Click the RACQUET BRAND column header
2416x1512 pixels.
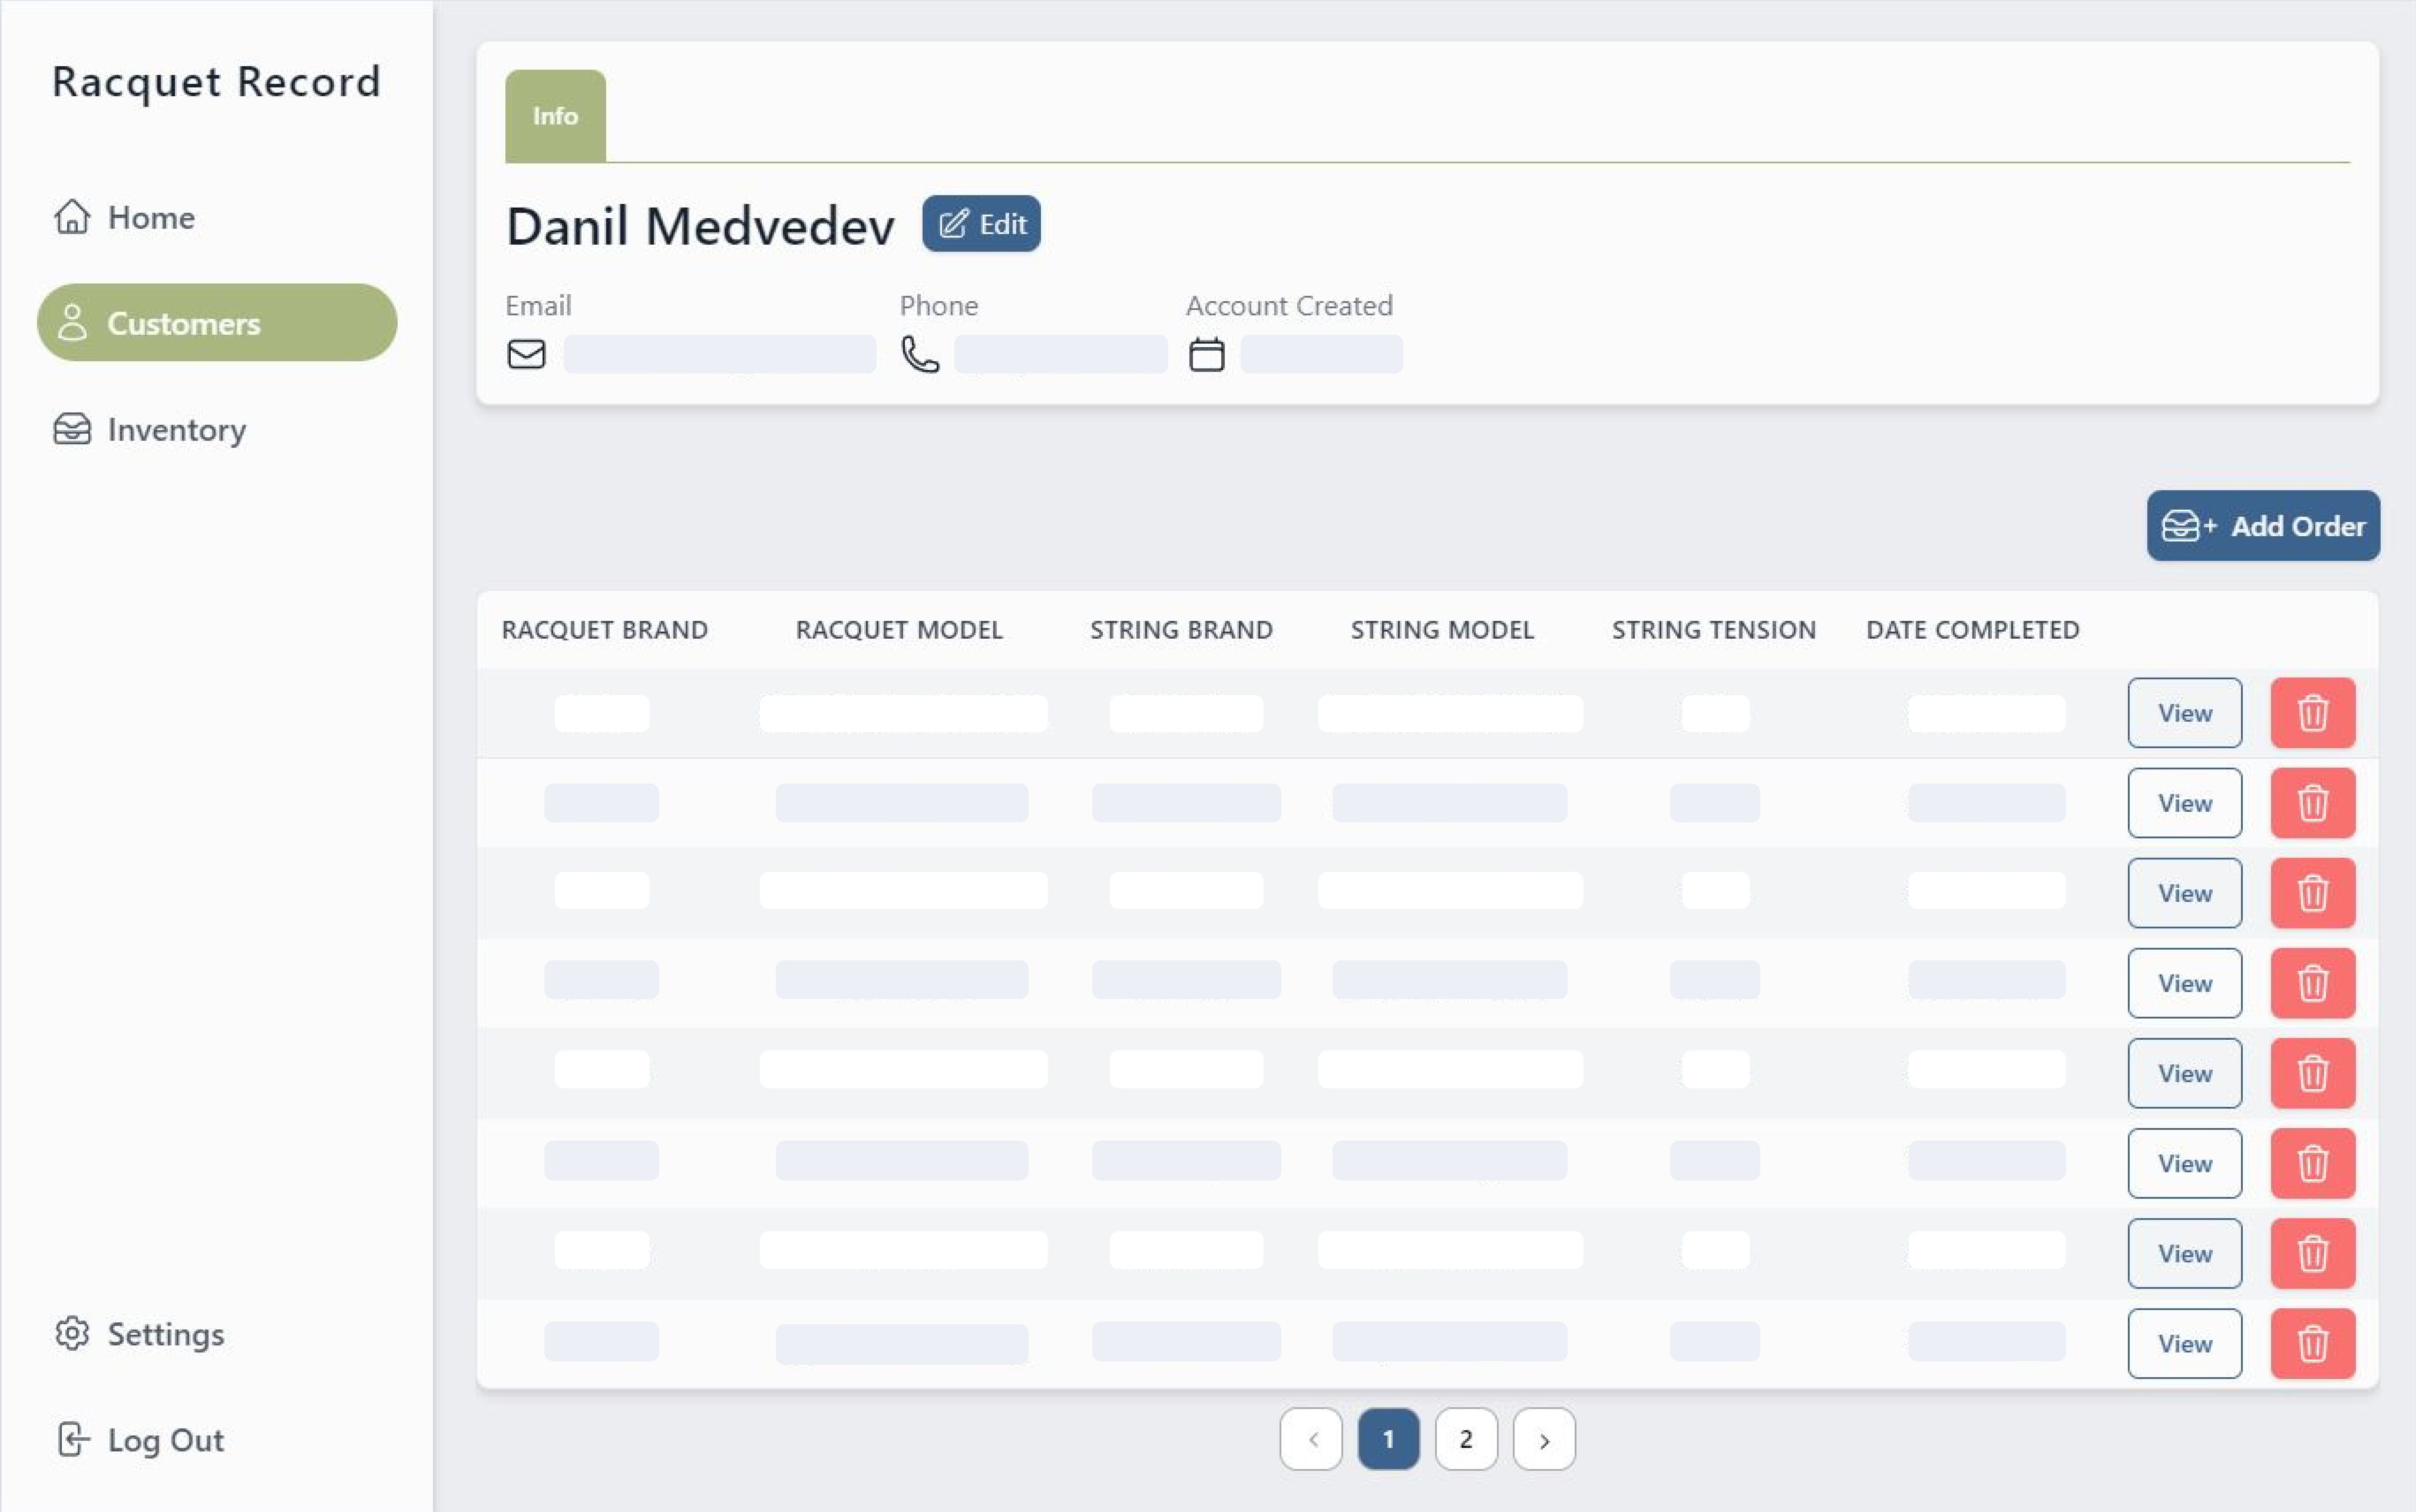pos(604,630)
